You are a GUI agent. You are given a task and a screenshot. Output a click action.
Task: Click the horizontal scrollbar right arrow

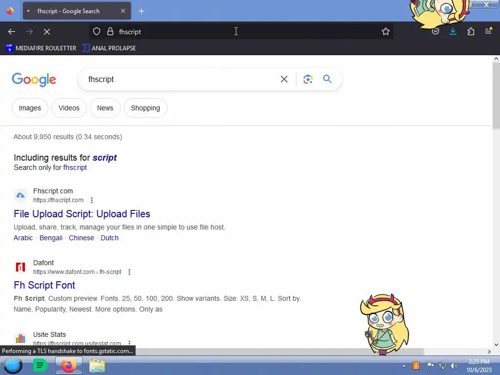[x=489, y=352]
